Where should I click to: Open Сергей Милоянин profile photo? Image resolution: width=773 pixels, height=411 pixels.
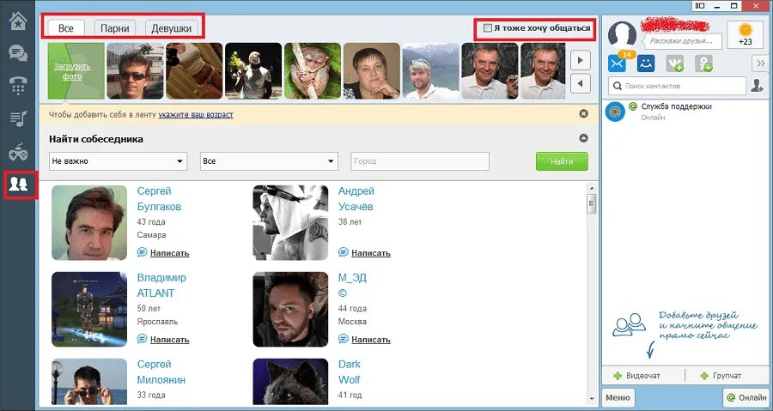tap(89, 382)
